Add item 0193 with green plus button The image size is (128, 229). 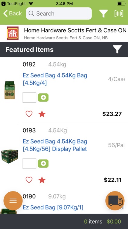point(43,164)
